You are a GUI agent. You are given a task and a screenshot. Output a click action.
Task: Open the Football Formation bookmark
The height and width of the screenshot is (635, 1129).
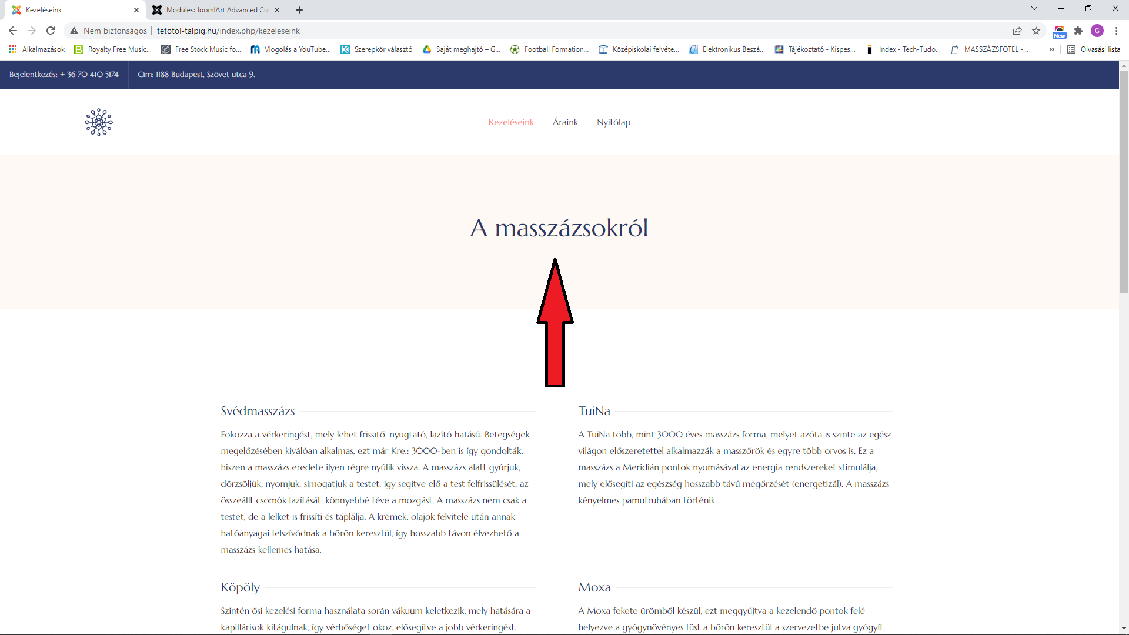pyautogui.click(x=549, y=49)
